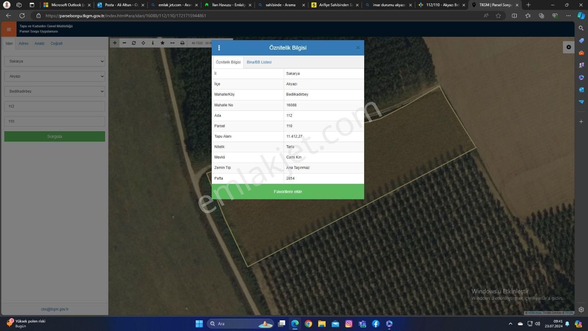Screen dimensions: 588x331
Task: Click the Ada number field with 112
Action: pos(54,106)
